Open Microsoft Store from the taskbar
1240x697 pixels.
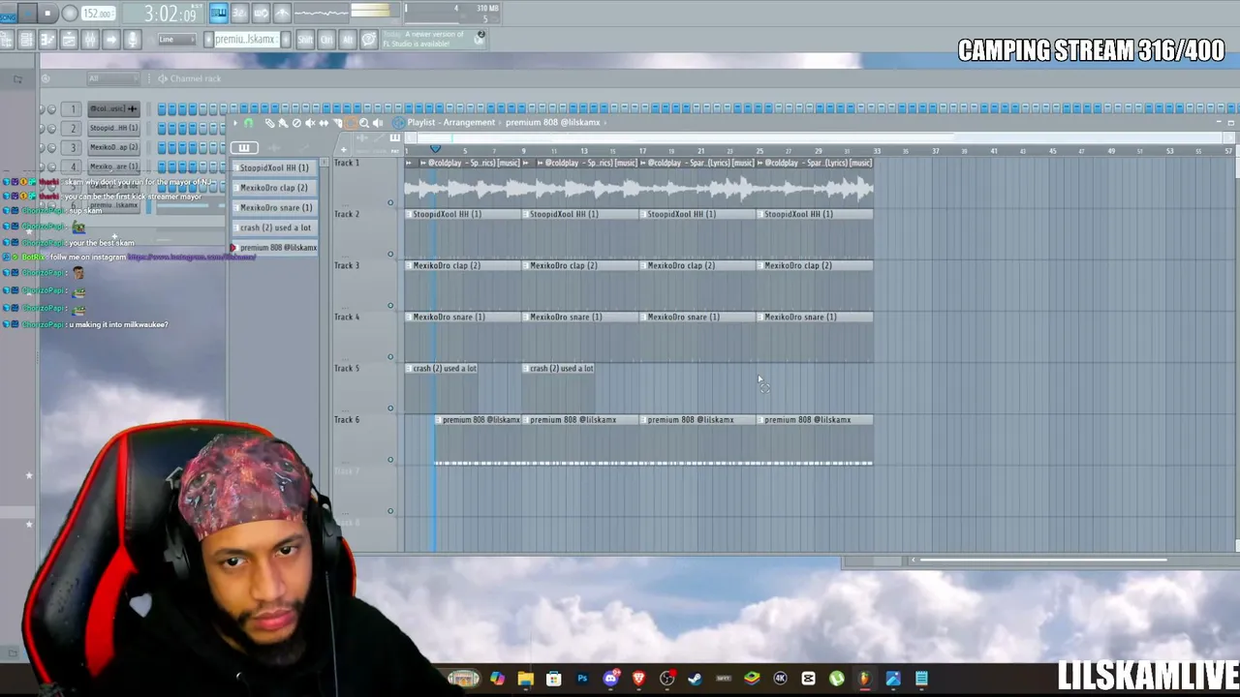[553, 679]
